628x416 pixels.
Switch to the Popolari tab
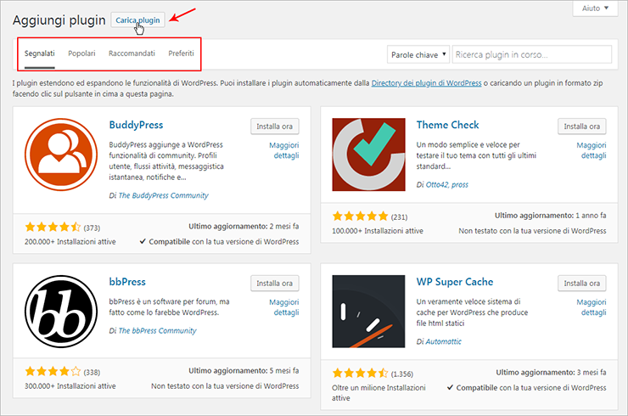pos(81,53)
